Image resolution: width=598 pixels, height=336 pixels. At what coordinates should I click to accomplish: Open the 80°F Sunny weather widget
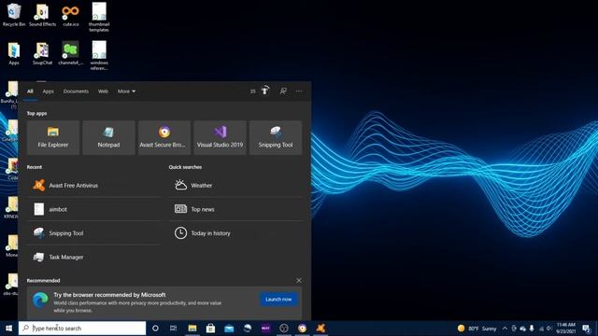(x=477, y=329)
